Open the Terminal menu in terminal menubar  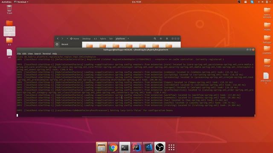(x=46, y=54)
